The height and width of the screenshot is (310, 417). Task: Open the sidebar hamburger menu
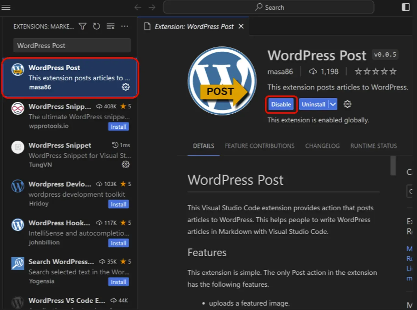click(x=6, y=7)
